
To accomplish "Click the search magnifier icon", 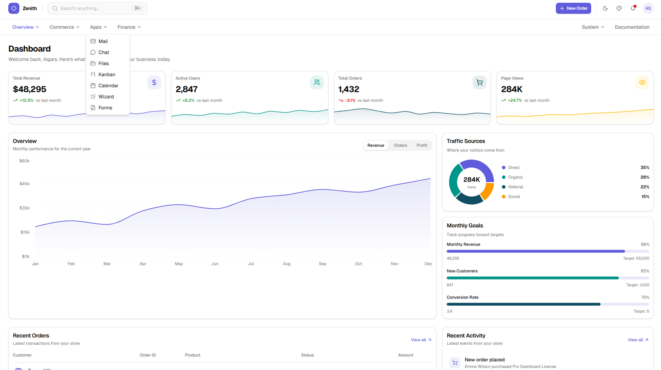I will tap(55, 8).
